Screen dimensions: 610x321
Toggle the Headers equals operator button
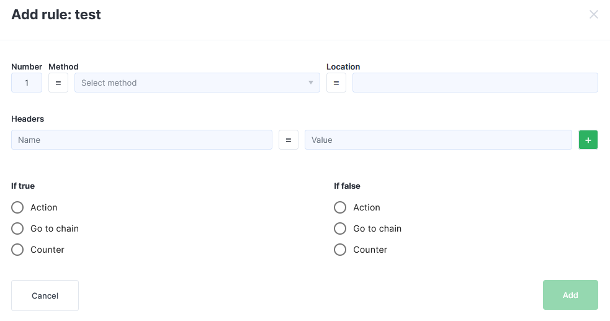pyautogui.click(x=289, y=140)
